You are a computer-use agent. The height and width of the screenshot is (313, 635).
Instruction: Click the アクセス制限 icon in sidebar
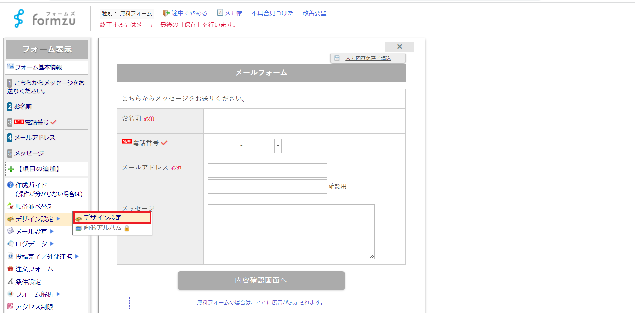[x=10, y=306]
